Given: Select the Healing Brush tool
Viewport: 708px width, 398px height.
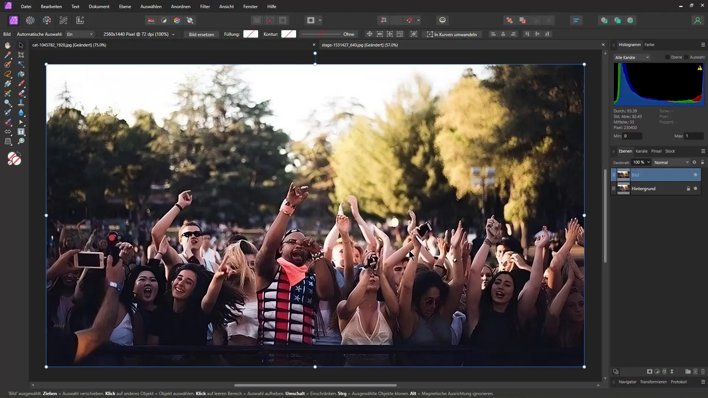Looking at the screenshot, I should pos(8,122).
